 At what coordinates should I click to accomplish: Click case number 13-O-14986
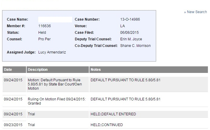[130, 19]
